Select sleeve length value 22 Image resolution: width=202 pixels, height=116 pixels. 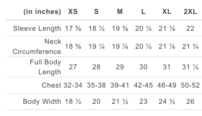tap(190, 28)
